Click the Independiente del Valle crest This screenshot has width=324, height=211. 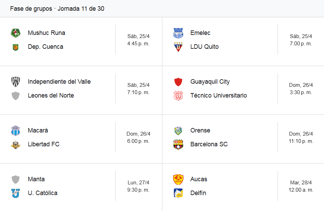[16, 82]
